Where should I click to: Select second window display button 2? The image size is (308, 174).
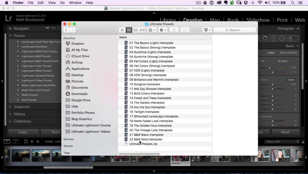coord(16,142)
